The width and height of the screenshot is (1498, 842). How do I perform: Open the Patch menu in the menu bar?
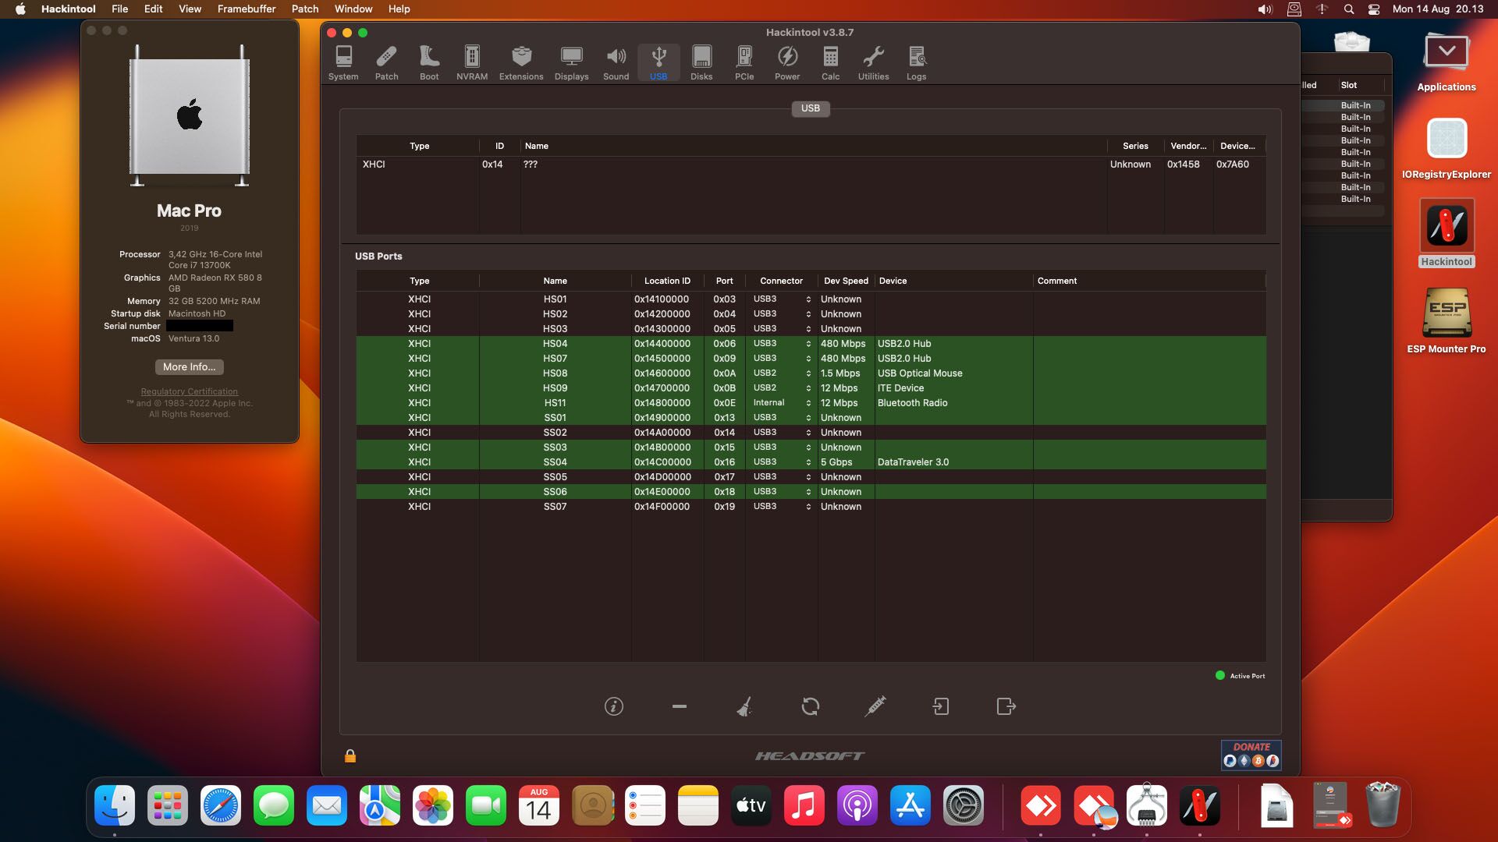[x=304, y=9]
